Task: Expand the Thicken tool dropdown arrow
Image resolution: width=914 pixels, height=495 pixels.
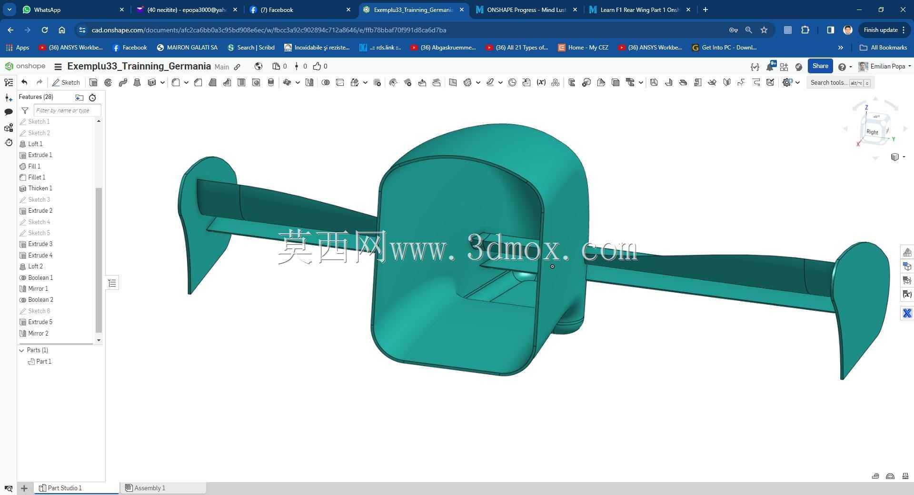Action: (x=162, y=82)
